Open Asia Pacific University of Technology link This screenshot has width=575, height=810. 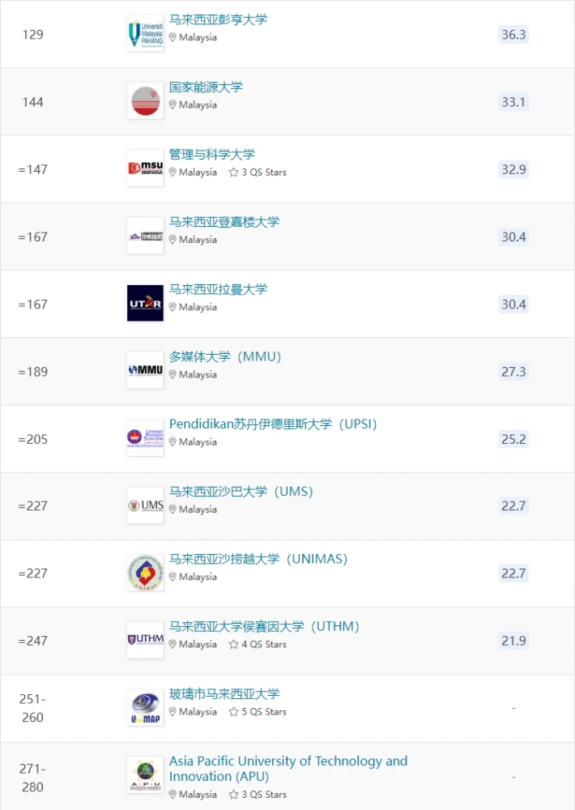(x=288, y=769)
